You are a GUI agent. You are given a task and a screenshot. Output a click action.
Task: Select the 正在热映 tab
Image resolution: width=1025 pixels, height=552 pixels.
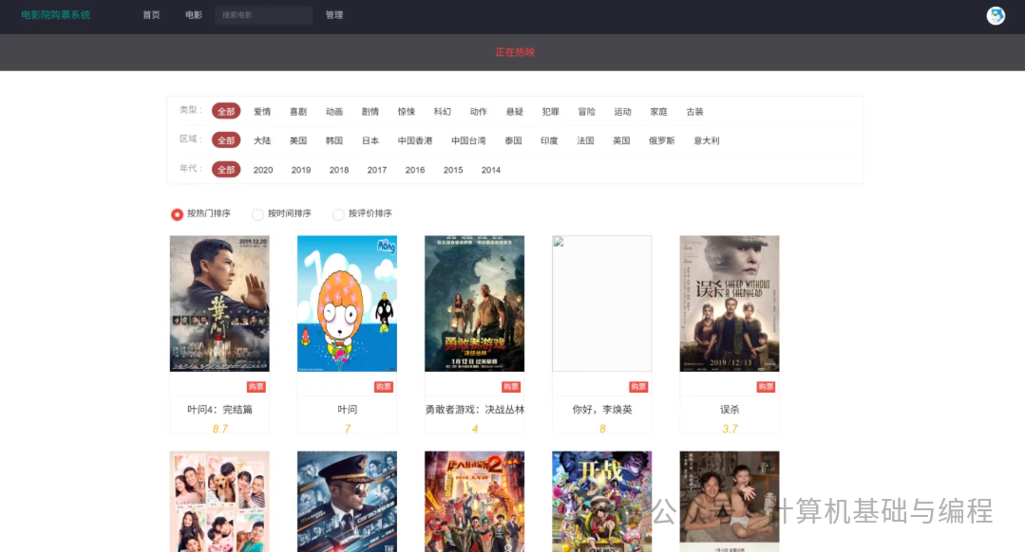pyautogui.click(x=515, y=52)
